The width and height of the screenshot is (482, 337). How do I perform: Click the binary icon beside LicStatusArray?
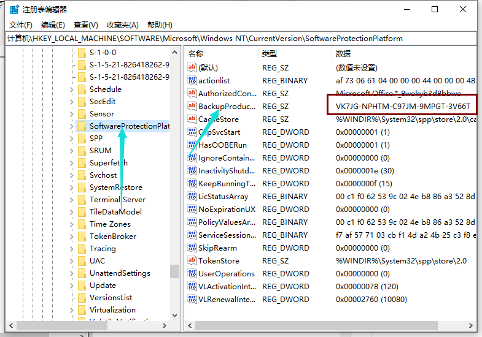pos(192,197)
